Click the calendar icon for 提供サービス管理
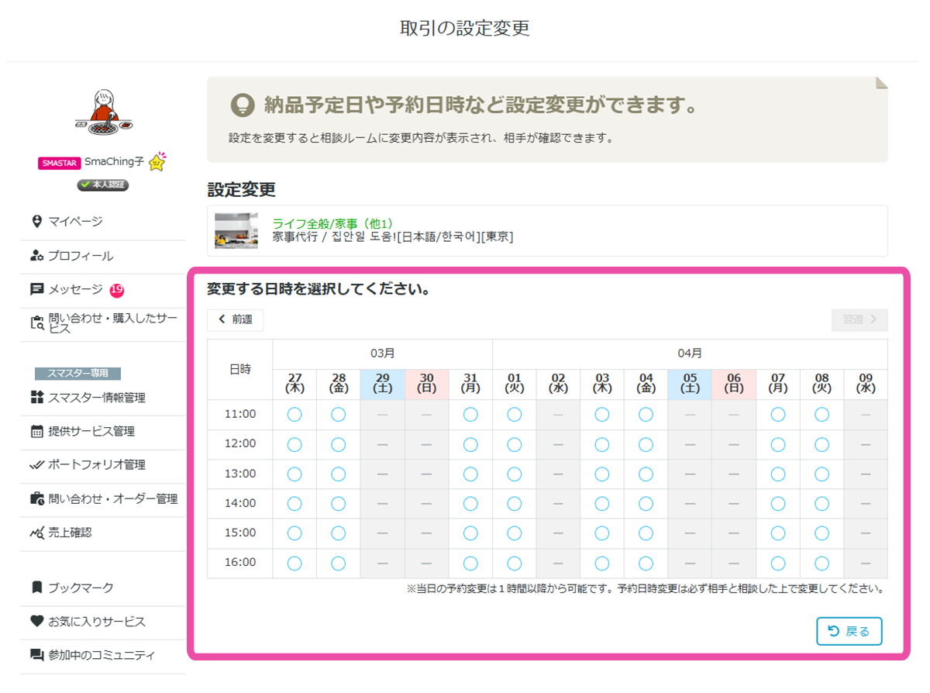930x693 pixels. click(x=36, y=432)
